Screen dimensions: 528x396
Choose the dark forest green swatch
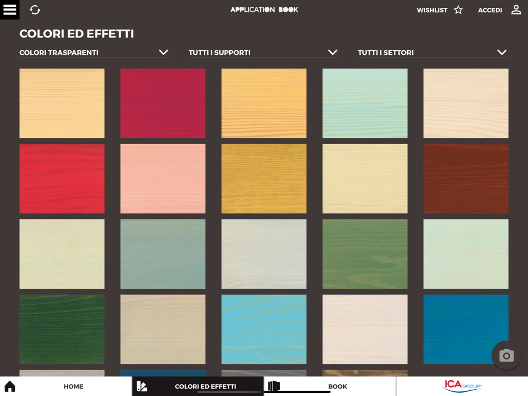point(62,329)
